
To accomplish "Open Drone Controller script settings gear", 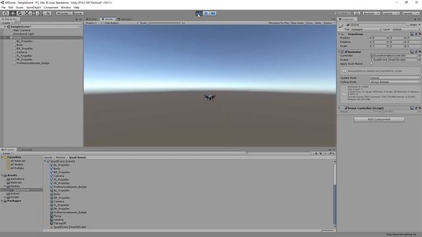I will 419,108.
